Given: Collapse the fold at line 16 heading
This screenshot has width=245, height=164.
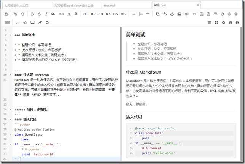Looking at the screenshot, I should [x=11, y=120].
